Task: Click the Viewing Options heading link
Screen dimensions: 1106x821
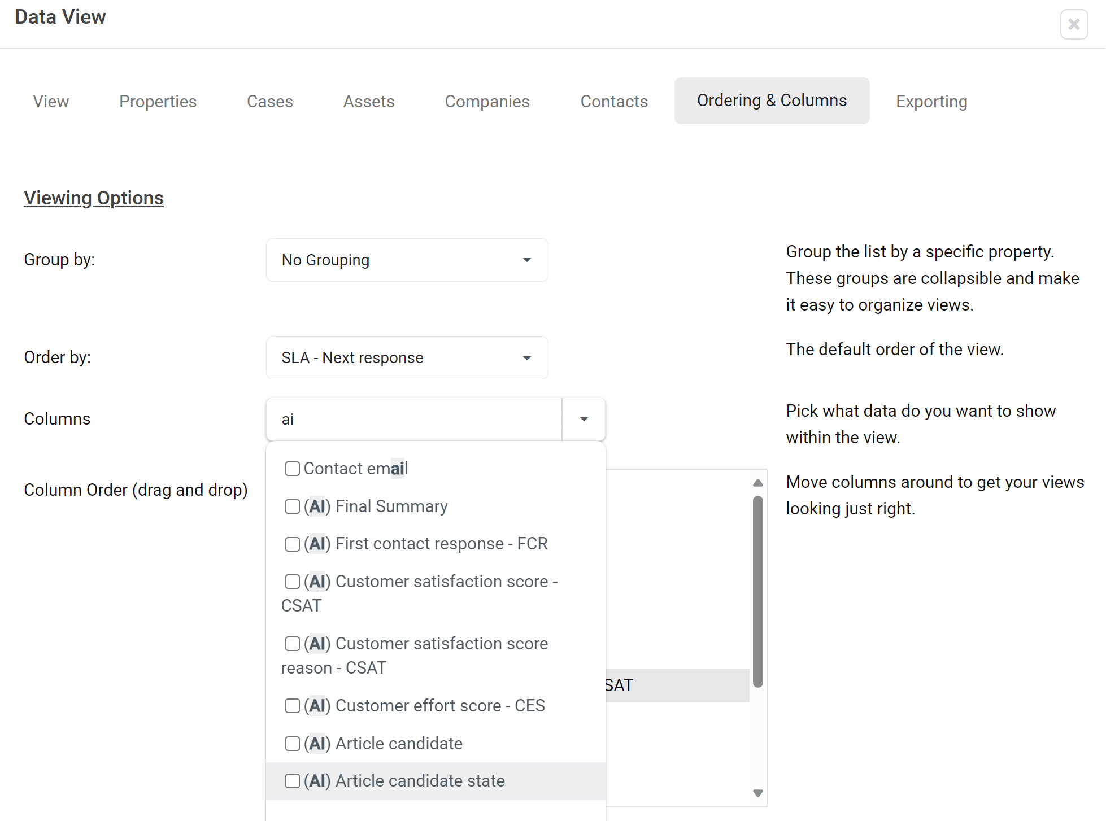Action: pyautogui.click(x=93, y=198)
